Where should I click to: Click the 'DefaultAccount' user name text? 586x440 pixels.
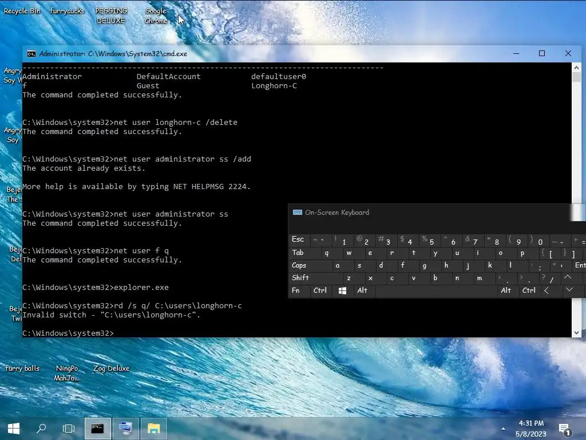(x=169, y=76)
